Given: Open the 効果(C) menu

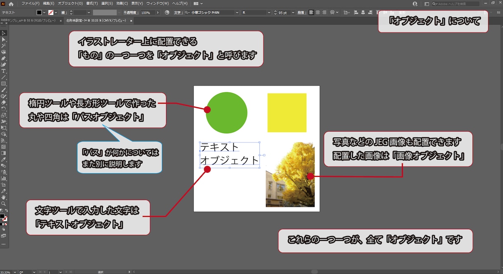Looking at the screenshot, I should tap(122, 3).
